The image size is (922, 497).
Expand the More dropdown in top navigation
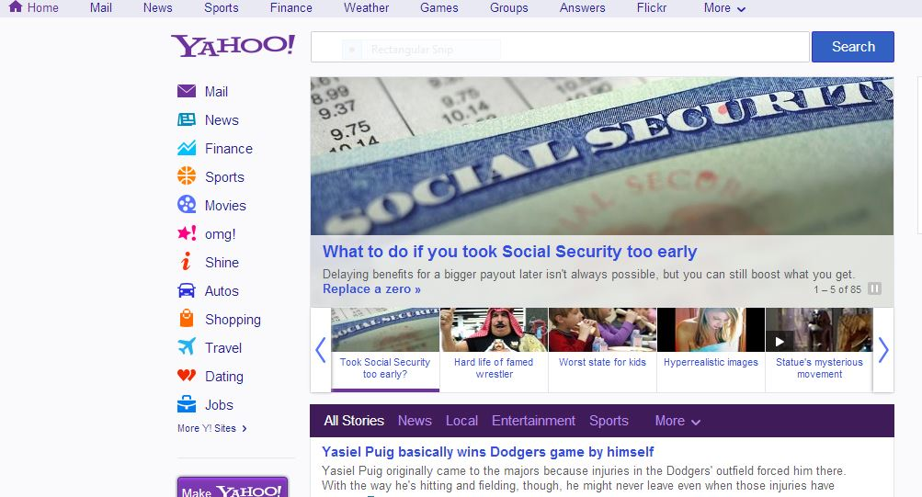[x=724, y=8]
